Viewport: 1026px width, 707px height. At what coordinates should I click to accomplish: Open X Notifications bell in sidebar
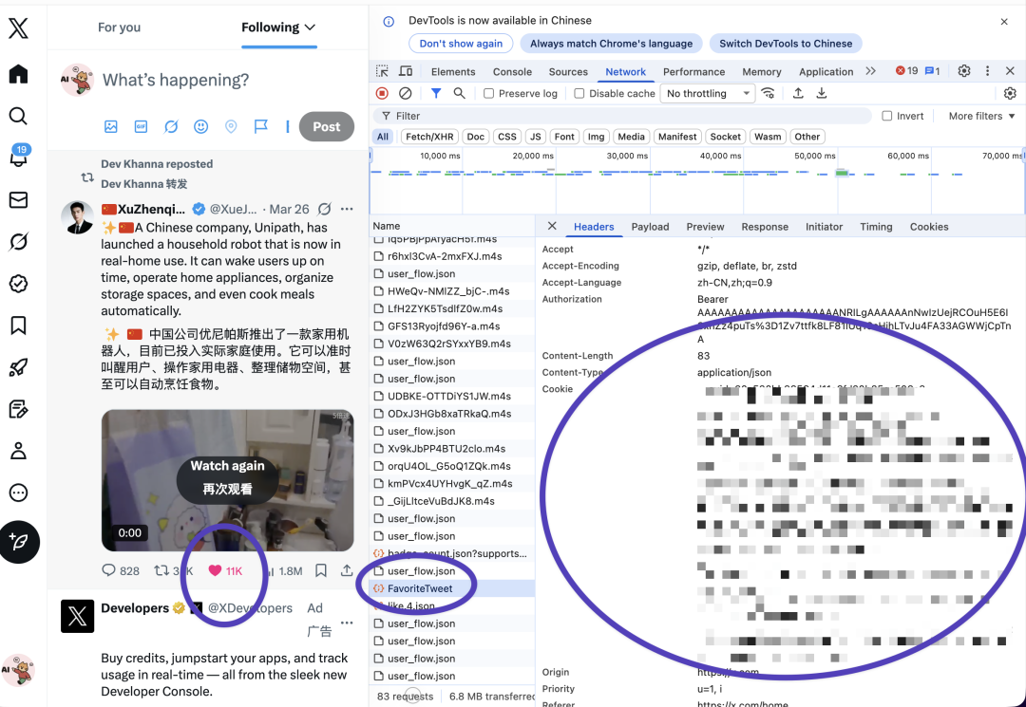pos(19,158)
